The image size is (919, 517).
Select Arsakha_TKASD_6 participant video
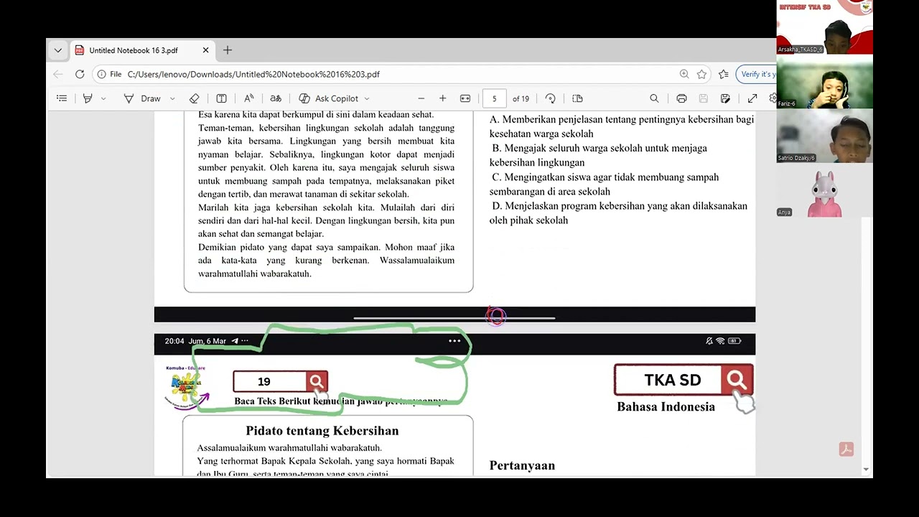[824, 27]
